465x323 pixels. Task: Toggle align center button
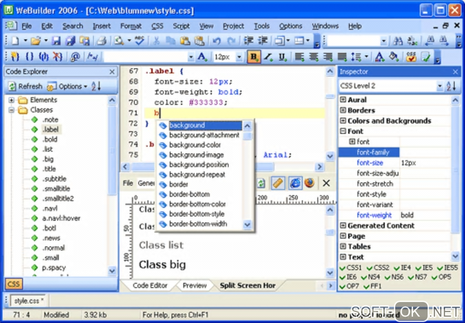tap(314, 56)
